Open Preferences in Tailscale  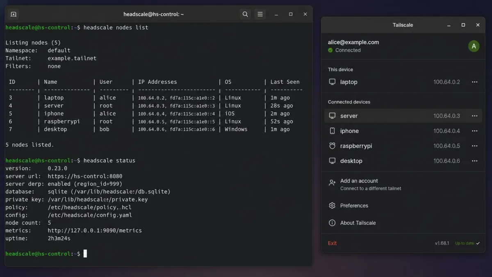pyautogui.click(x=403, y=206)
